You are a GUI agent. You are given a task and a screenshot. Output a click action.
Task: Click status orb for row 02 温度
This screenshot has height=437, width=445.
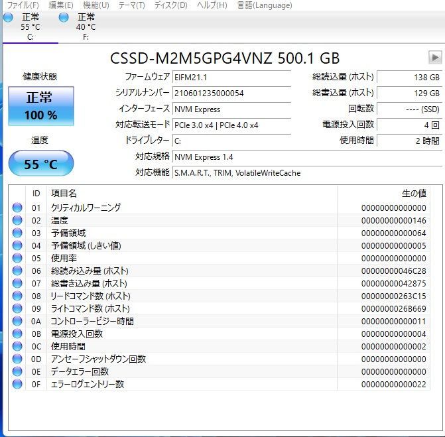coord(17,220)
